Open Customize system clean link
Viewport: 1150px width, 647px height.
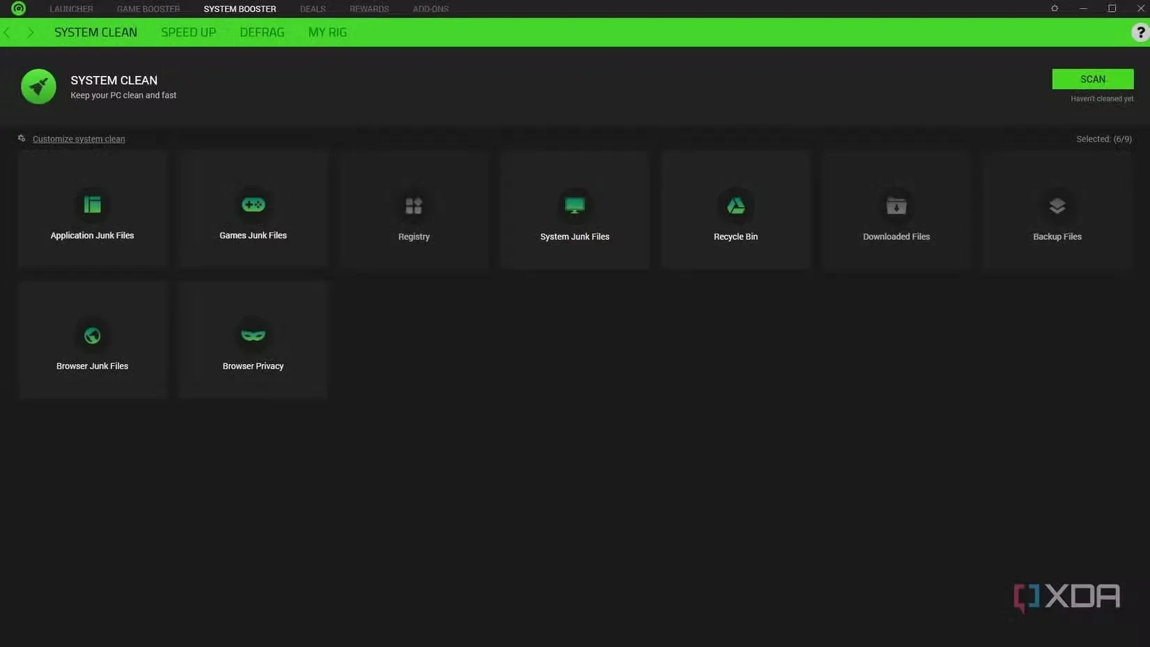[79, 139]
